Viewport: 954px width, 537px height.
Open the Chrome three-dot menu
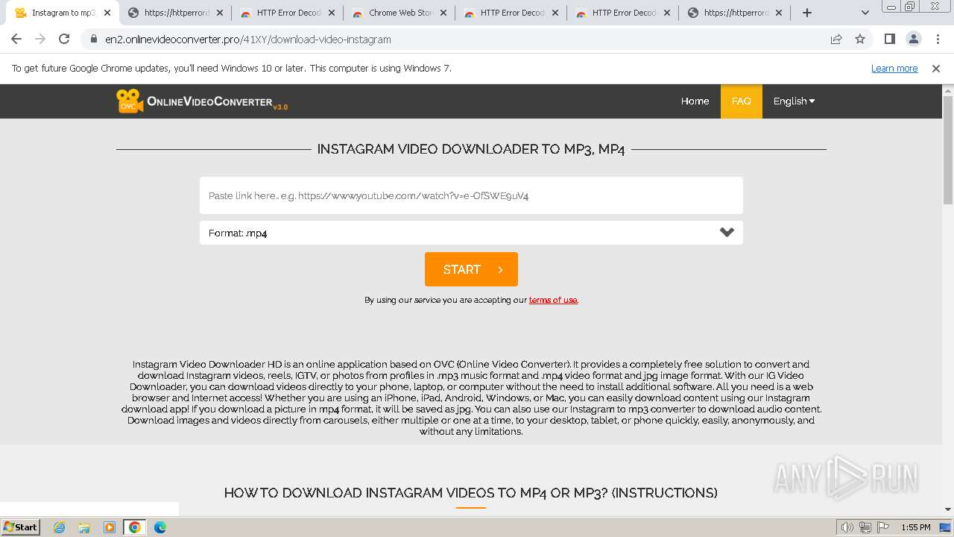(937, 39)
